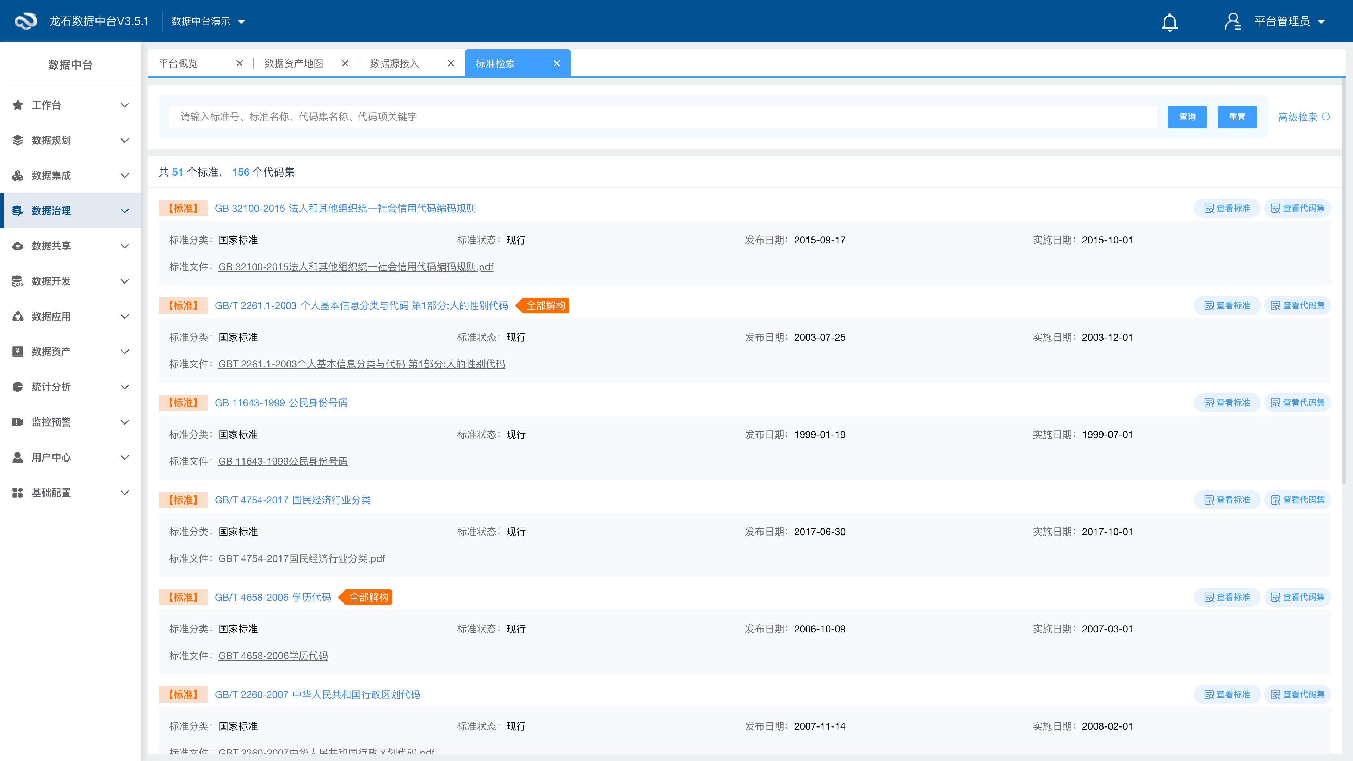Open the notification bell icon
This screenshot has width=1353, height=761.
click(1169, 22)
